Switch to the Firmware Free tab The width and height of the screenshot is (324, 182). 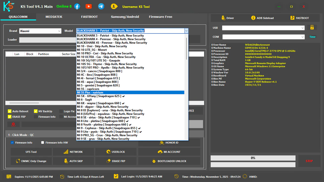160,17
